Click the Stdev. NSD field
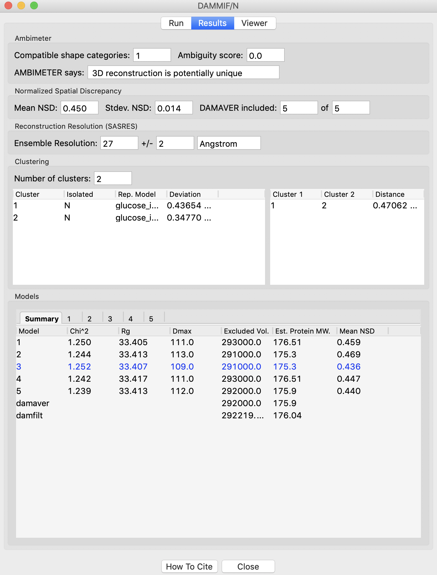The height and width of the screenshot is (575, 437). [x=174, y=108]
